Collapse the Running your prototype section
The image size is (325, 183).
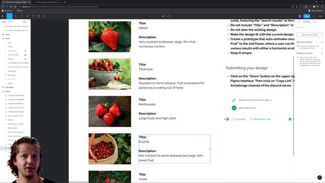322,53
